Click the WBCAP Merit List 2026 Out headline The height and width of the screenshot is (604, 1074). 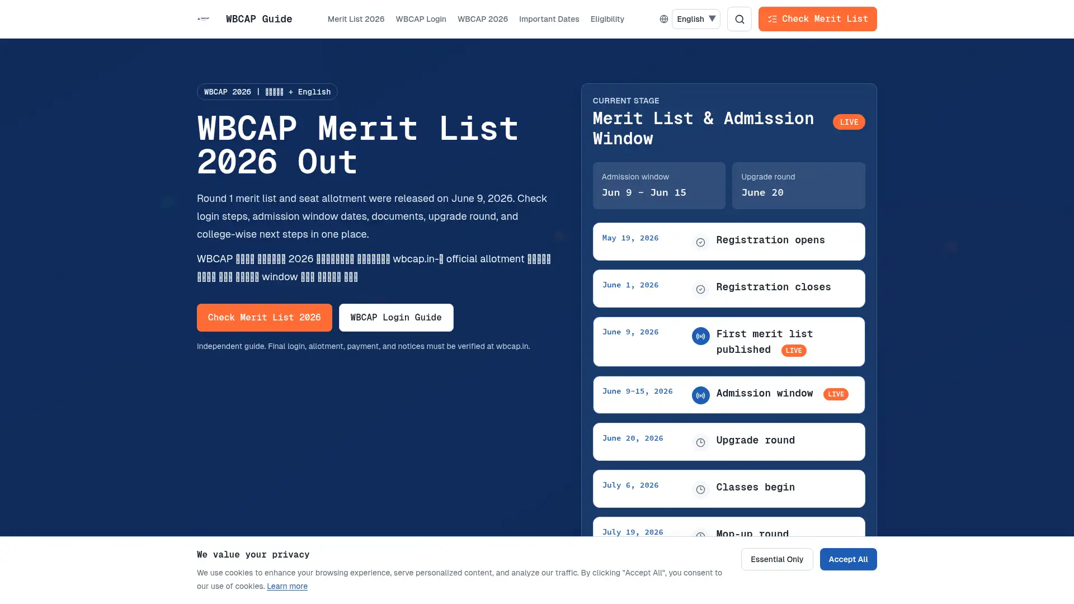click(358, 145)
